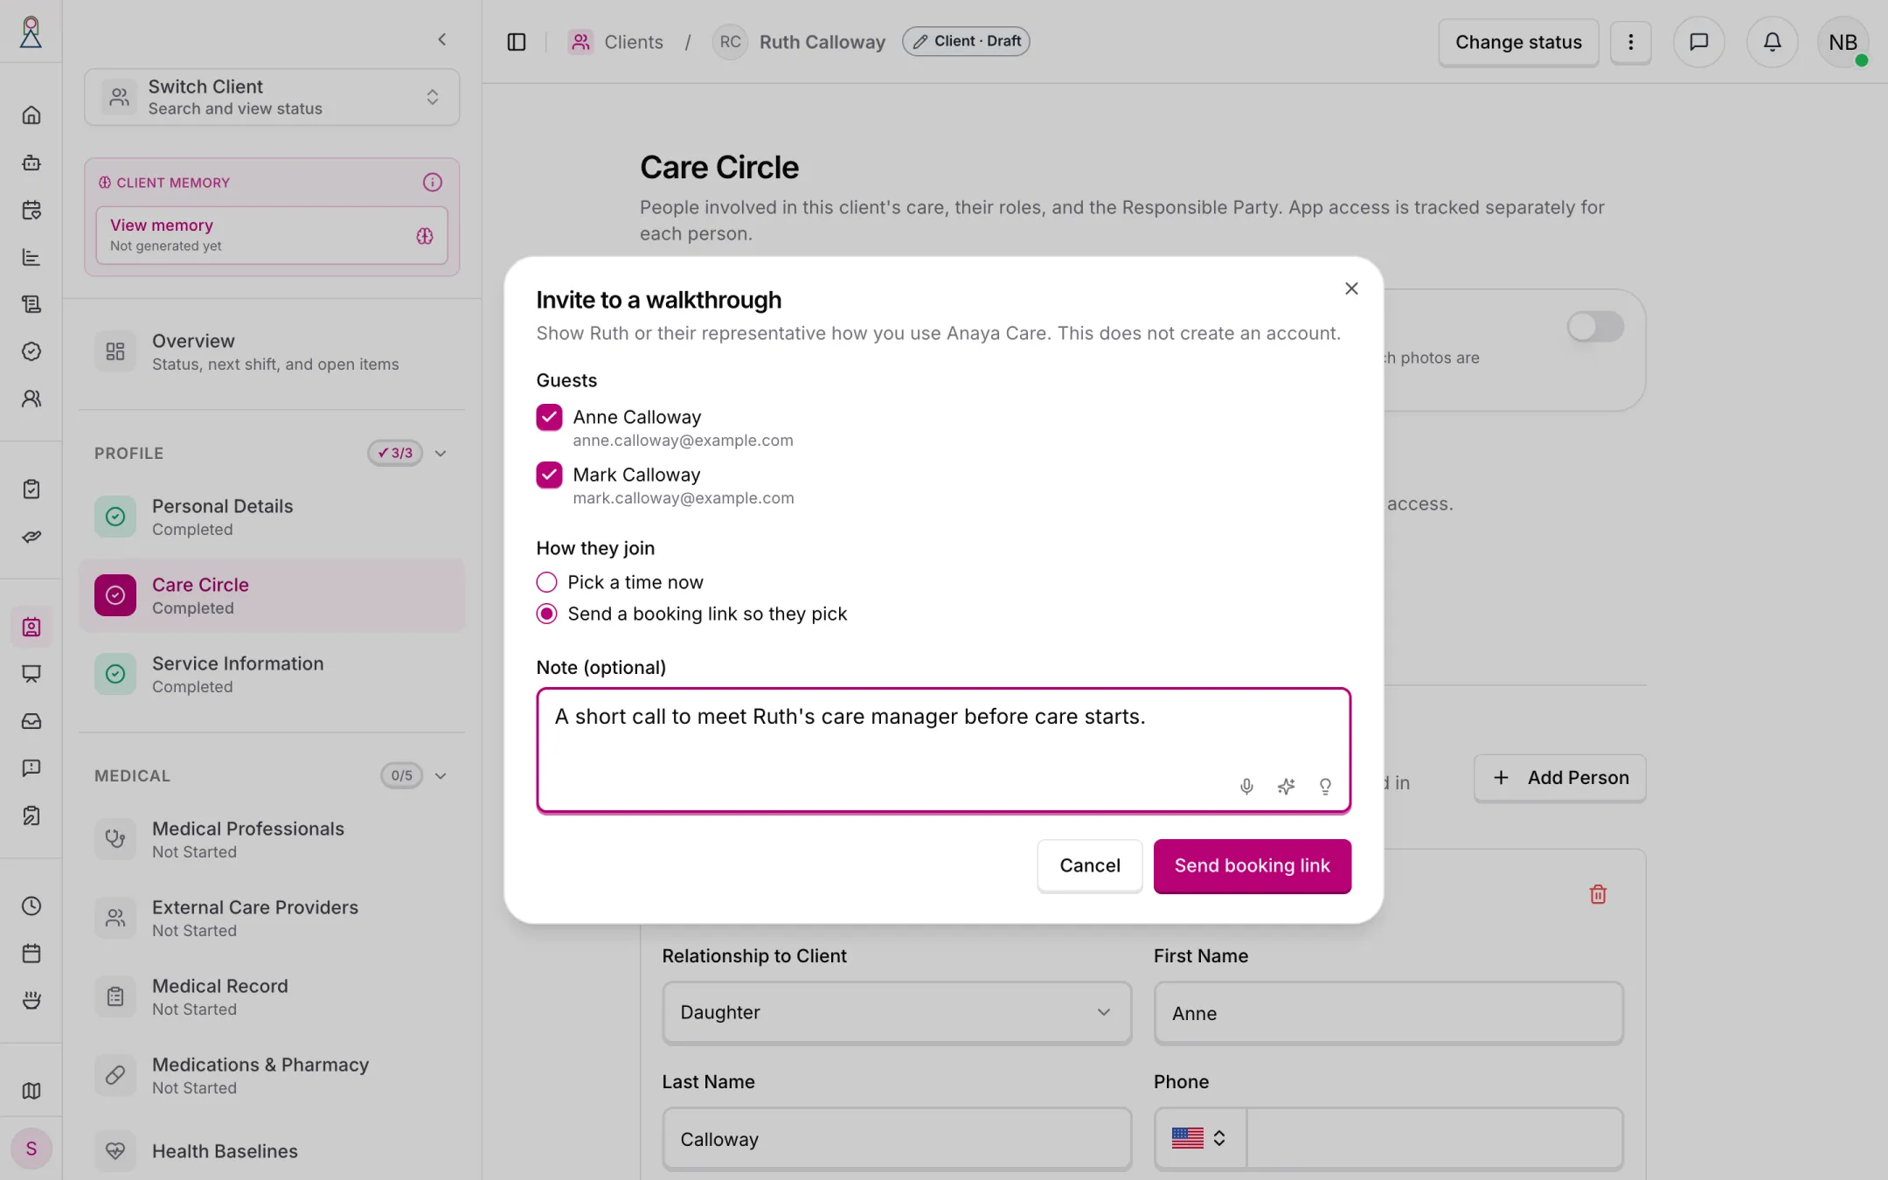The image size is (1888, 1180).
Task: Toggle the sidebar panel icon next to Clients
Action: click(517, 42)
